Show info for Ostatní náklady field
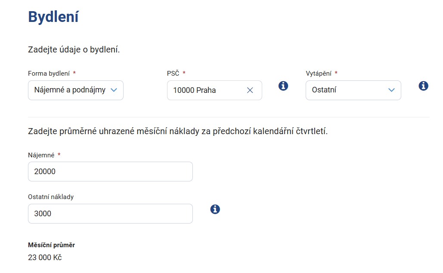 (215, 209)
